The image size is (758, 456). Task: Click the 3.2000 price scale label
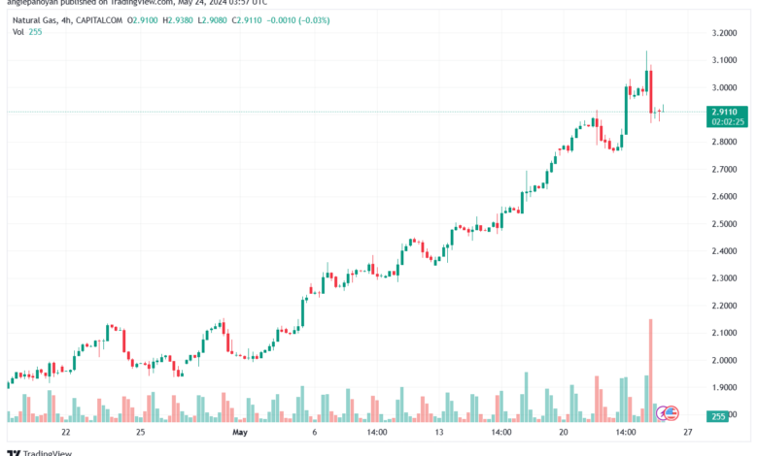724,33
